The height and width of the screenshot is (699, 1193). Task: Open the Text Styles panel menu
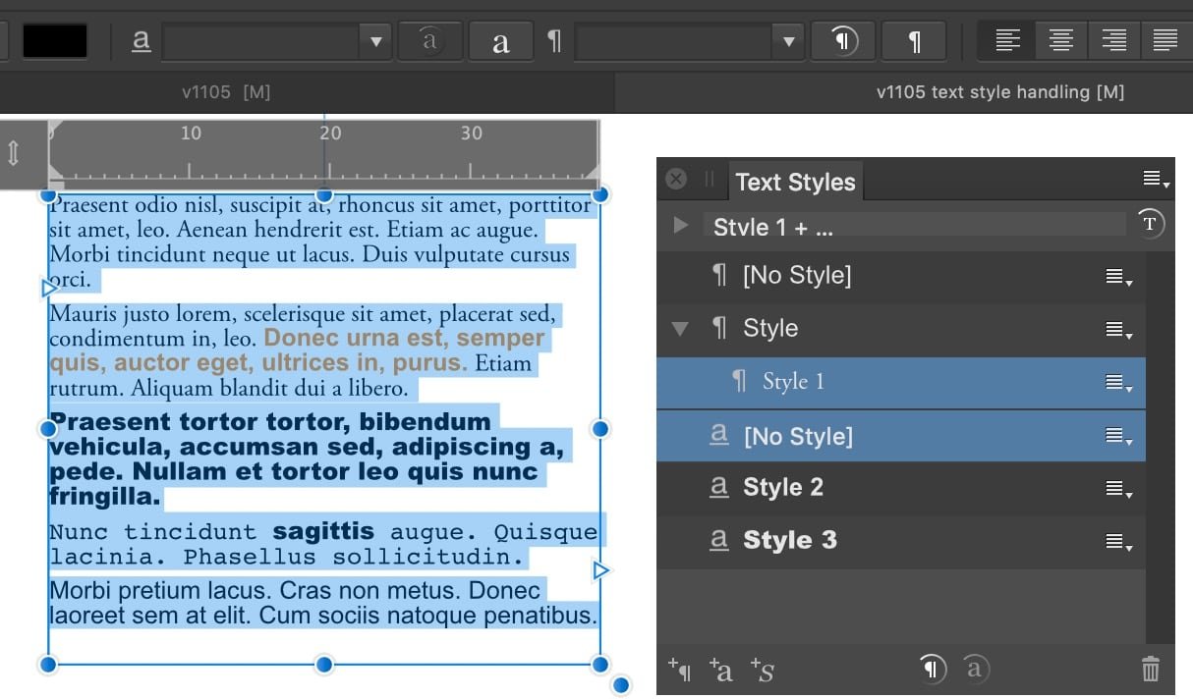(x=1151, y=177)
